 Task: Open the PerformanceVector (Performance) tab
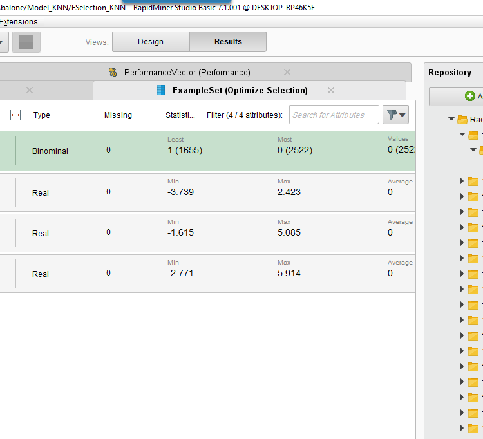click(187, 72)
